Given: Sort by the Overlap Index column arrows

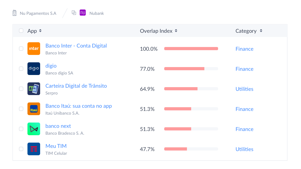Looking at the screenshot, I should [176, 31].
